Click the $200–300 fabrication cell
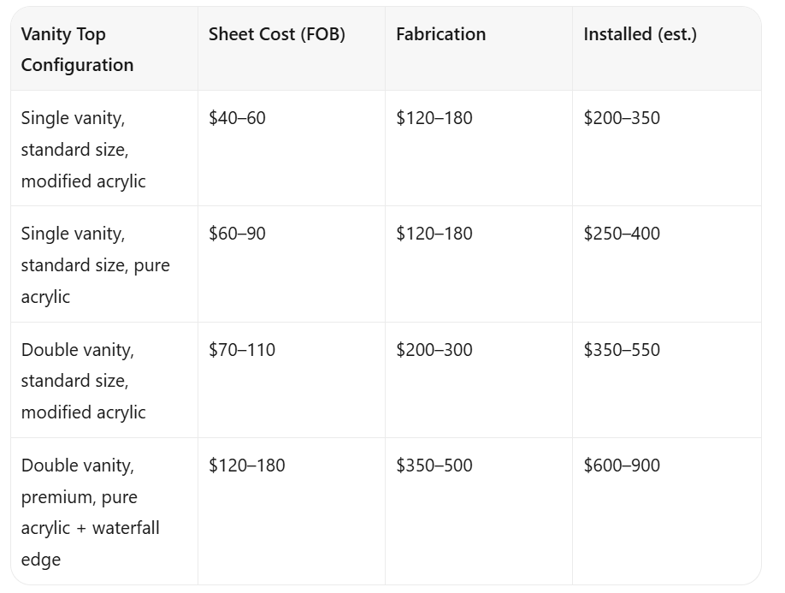 pyautogui.click(x=434, y=350)
